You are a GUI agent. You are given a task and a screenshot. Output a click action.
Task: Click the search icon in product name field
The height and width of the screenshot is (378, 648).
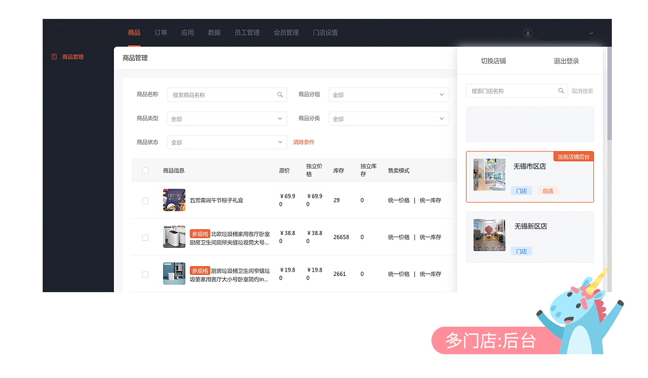tap(280, 95)
